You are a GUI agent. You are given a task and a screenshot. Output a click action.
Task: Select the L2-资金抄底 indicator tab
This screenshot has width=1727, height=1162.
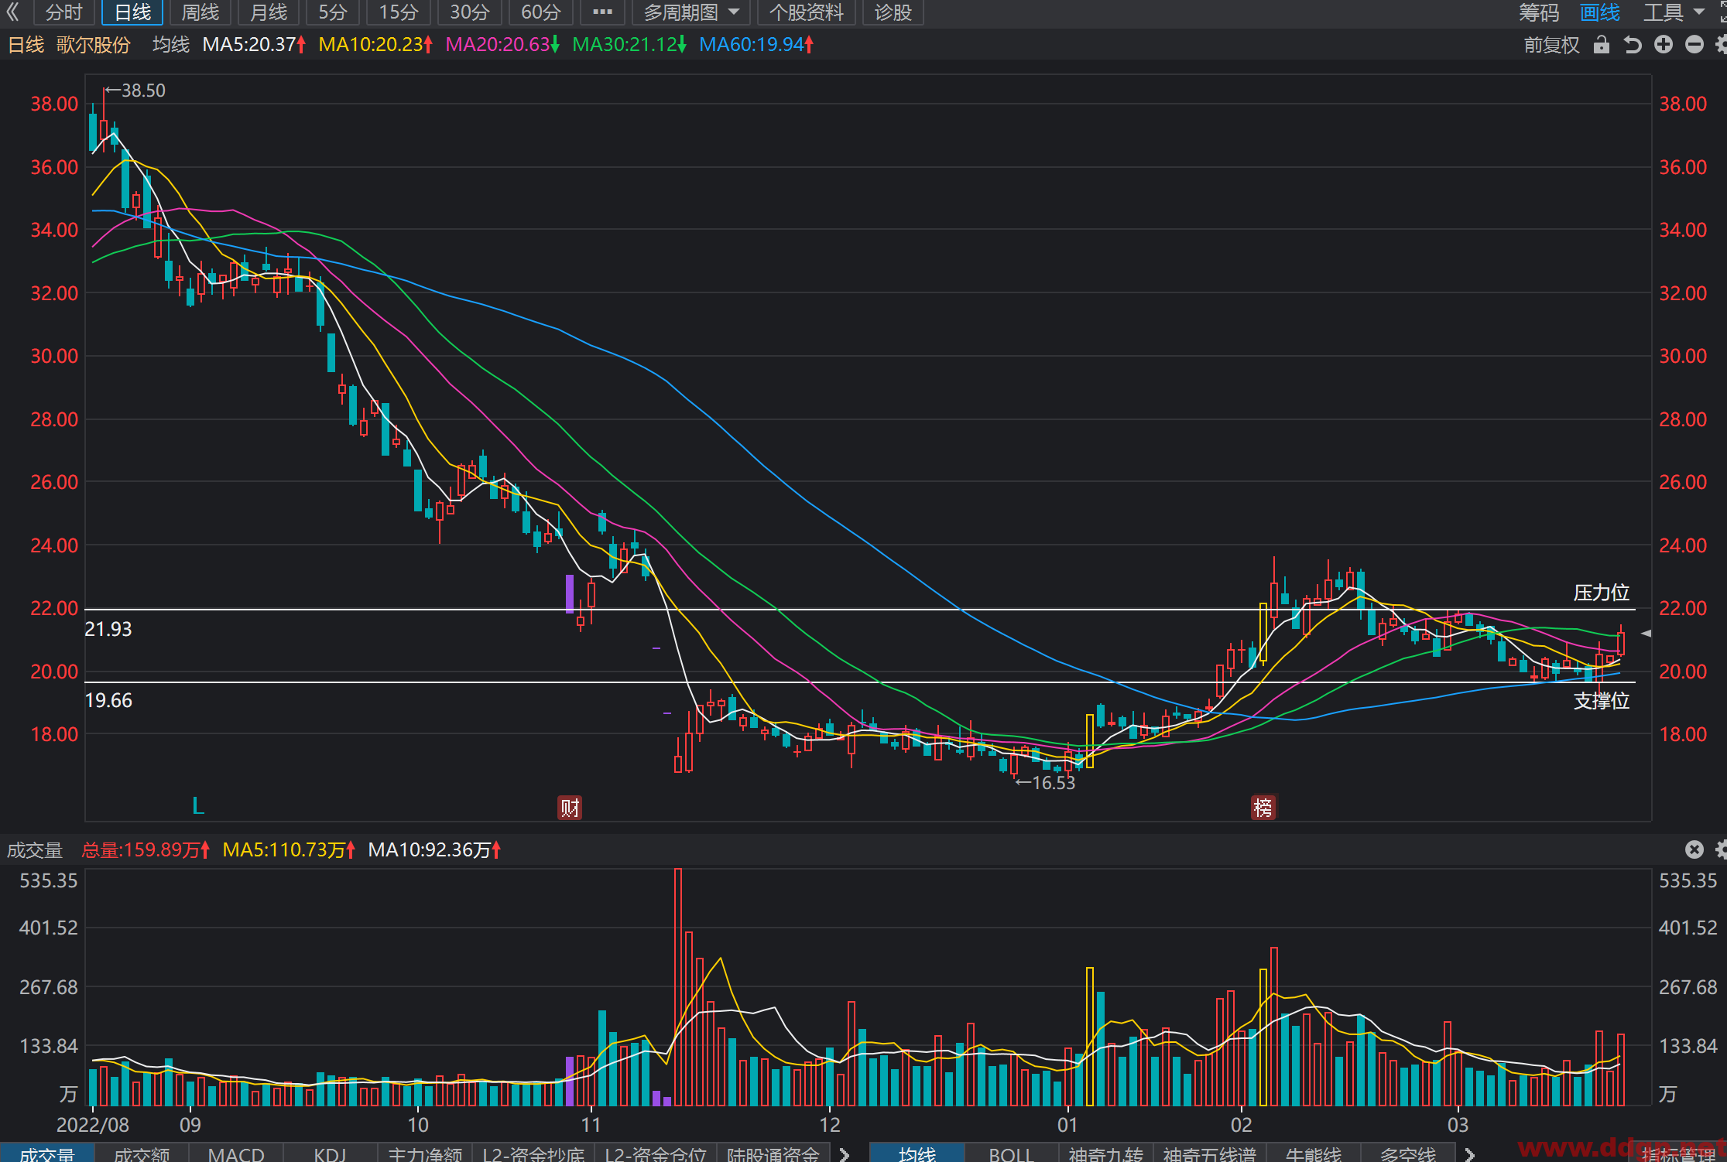[533, 1153]
